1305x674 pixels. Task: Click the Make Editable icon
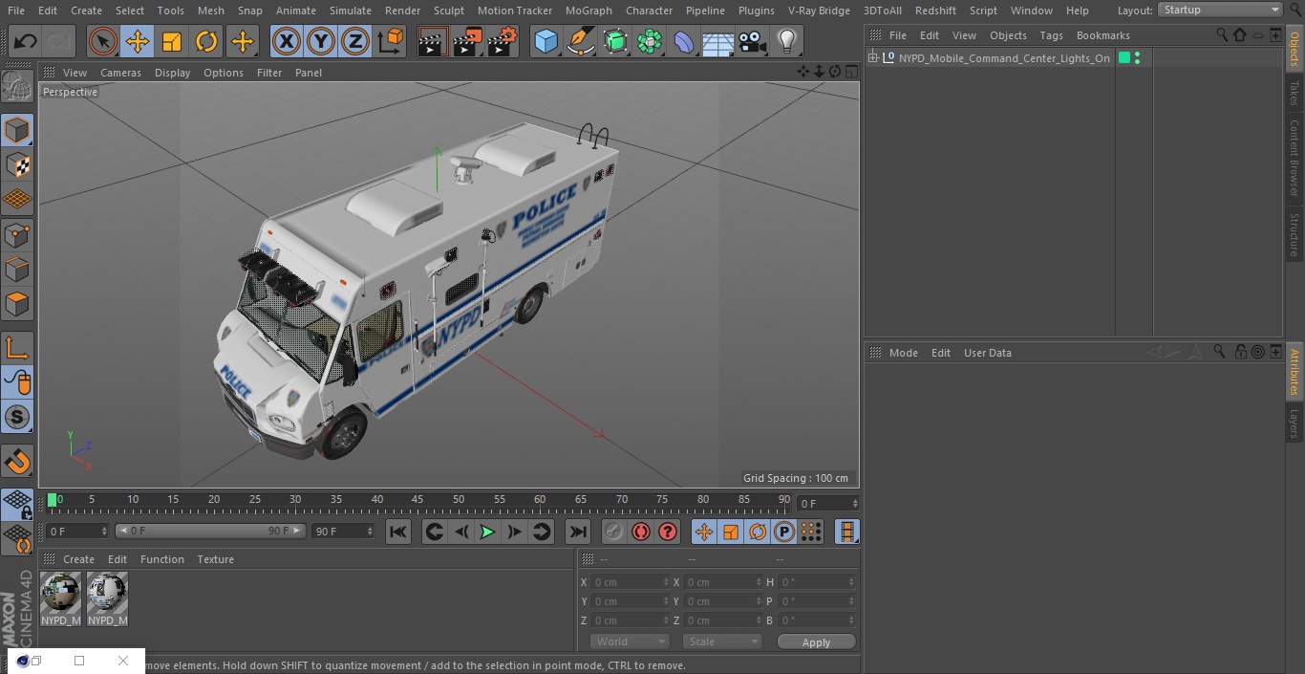coord(17,86)
